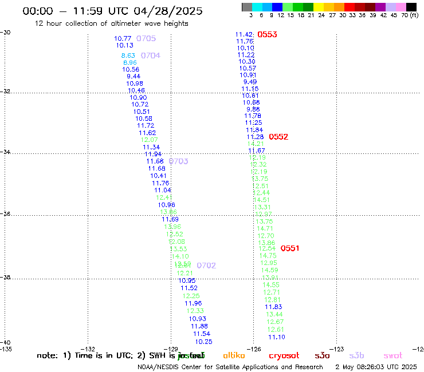This screenshot has height=372, width=424.
Task: Click the dark blue 12 ft legend swatch
Action: click(277, 7)
